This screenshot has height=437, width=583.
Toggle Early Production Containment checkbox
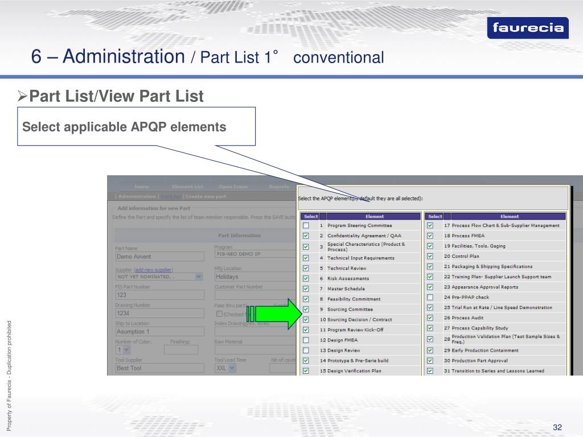[430, 351]
